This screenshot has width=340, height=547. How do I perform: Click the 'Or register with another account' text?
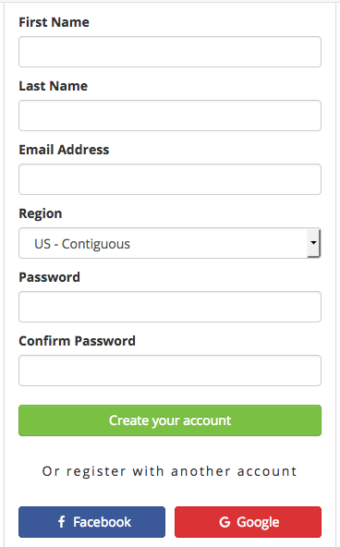[169, 471]
